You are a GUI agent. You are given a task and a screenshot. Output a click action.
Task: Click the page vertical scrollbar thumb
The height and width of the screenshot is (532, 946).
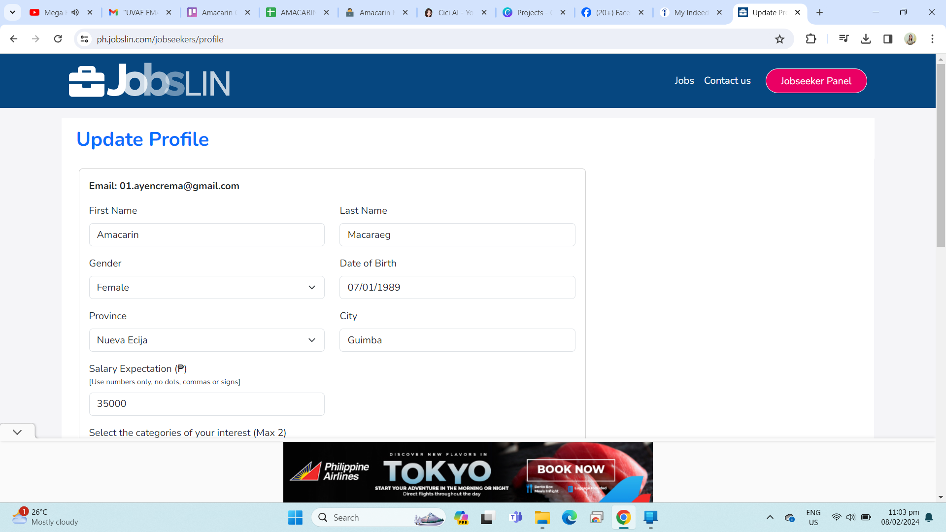(x=940, y=155)
